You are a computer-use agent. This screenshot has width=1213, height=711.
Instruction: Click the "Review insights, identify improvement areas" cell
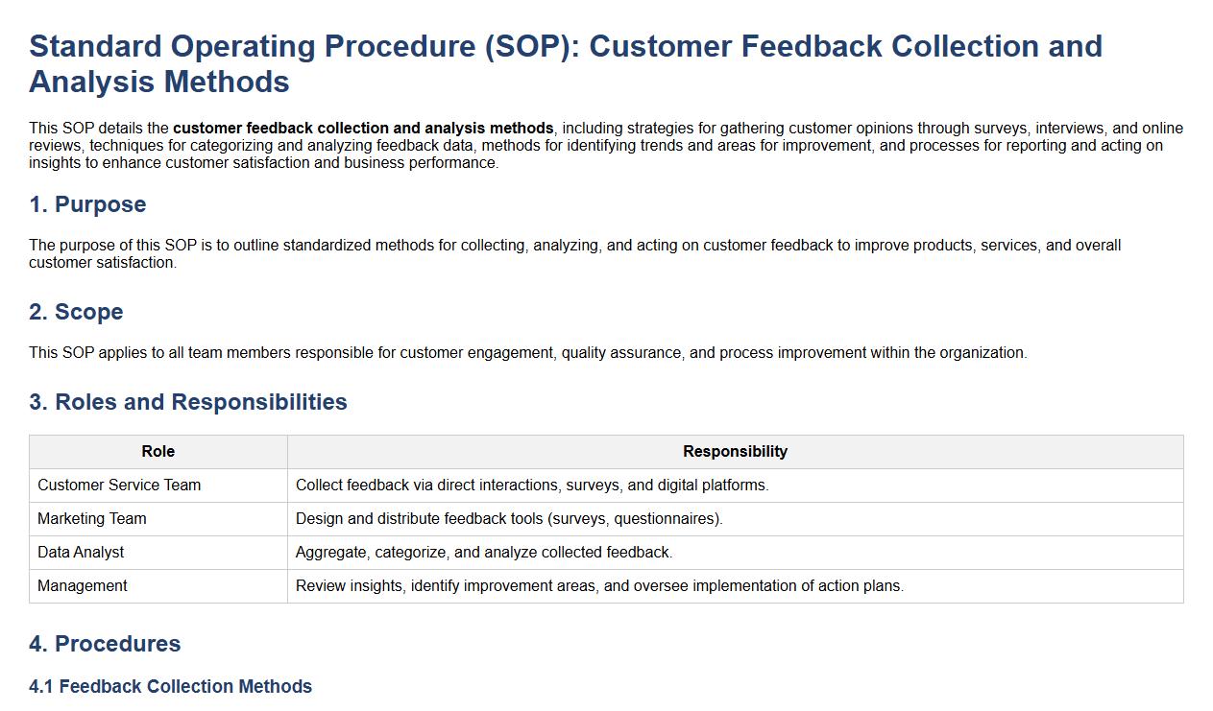[599, 586]
